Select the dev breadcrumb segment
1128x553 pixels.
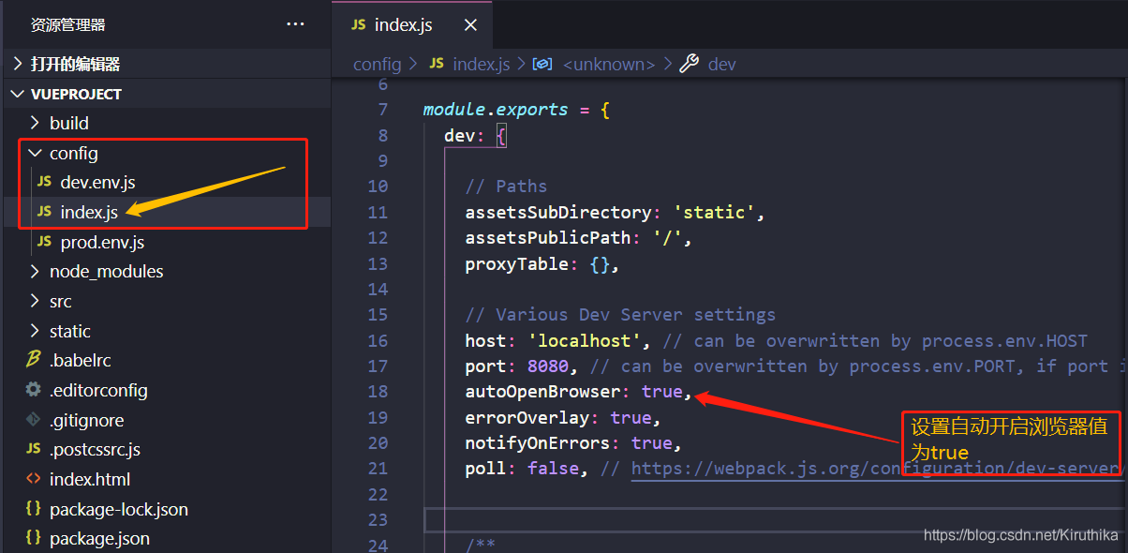[x=721, y=64]
